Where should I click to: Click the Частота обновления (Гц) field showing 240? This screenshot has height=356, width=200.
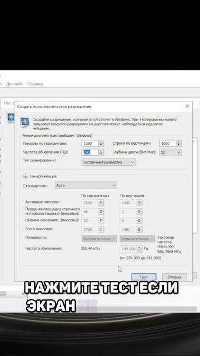90,152
